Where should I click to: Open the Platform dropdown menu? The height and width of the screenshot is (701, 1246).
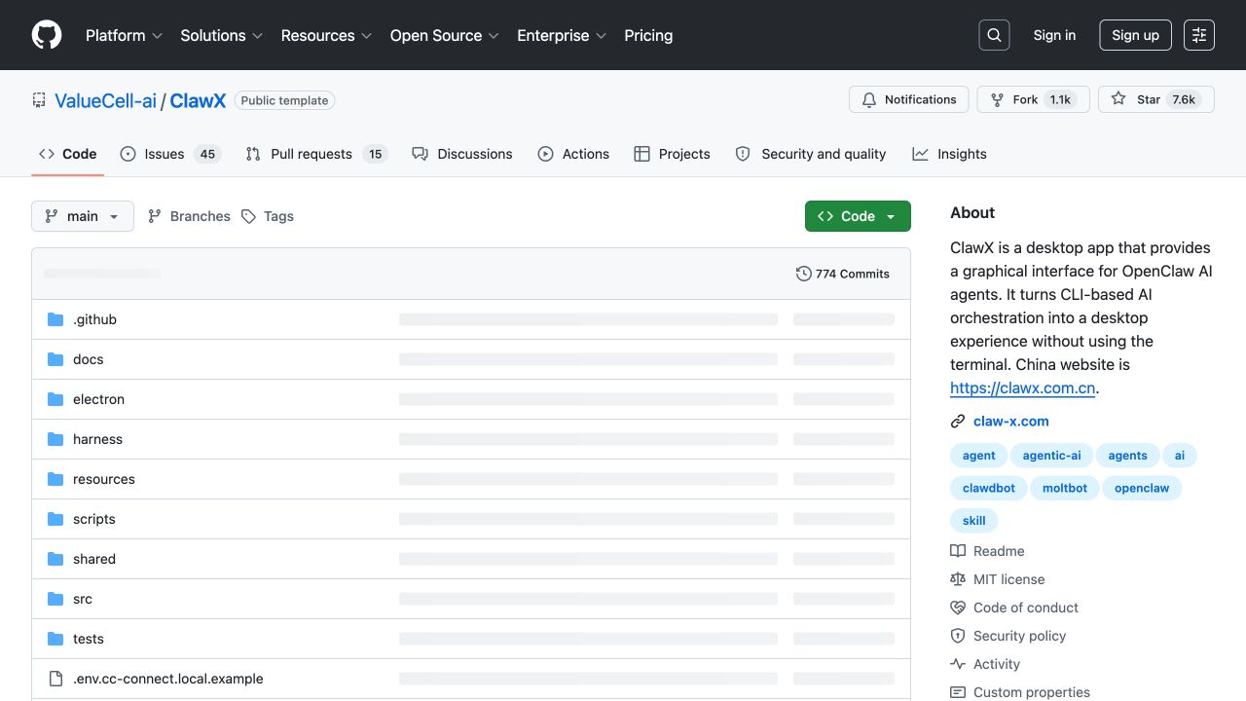(124, 35)
